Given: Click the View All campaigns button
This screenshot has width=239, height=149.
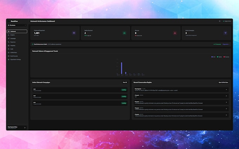Looking at the screenshot, I should [125, 82].
